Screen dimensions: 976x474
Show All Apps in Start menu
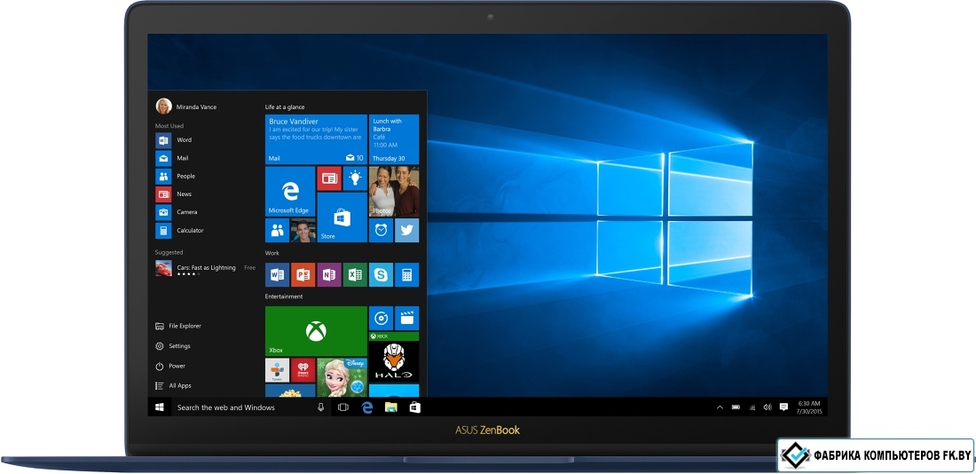[x=173, y=385]
